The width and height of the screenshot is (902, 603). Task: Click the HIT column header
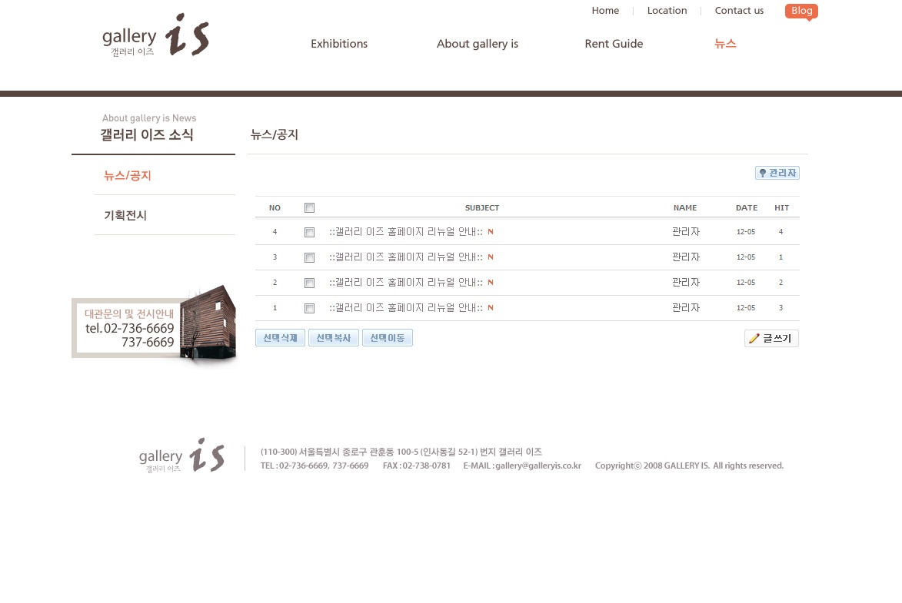[782, 207]
